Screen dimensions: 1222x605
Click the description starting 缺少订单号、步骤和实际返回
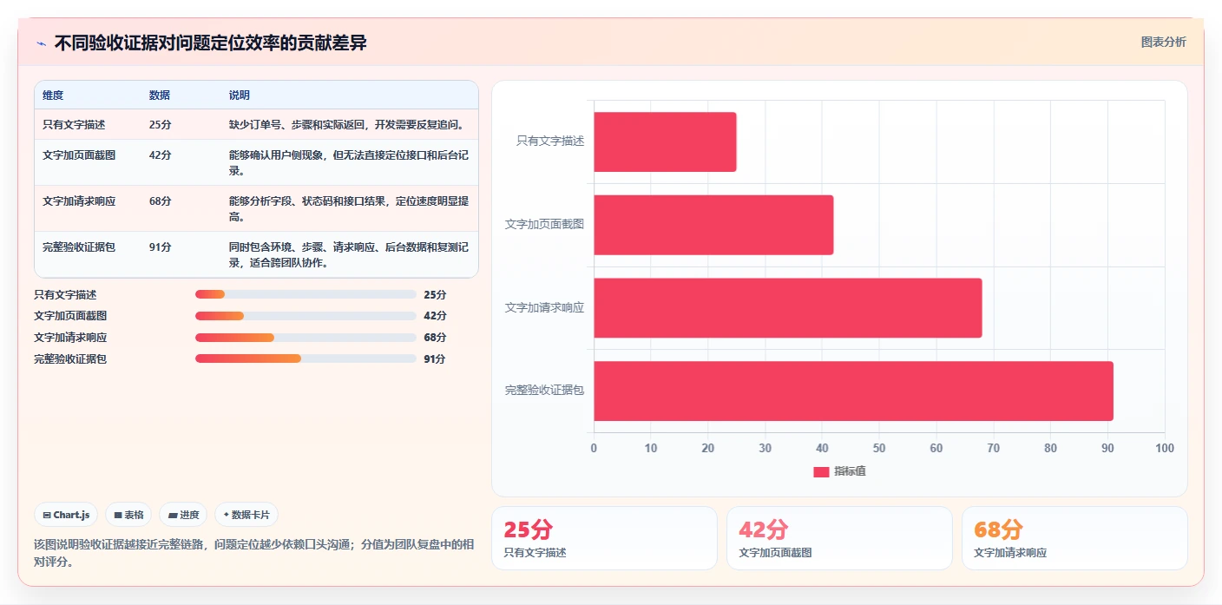pyautogui.click(x=346, y=125)
